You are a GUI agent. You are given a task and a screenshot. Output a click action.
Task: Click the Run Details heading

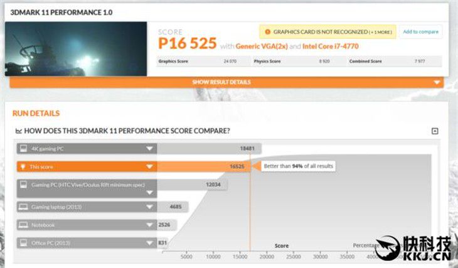tap(36, 114)
